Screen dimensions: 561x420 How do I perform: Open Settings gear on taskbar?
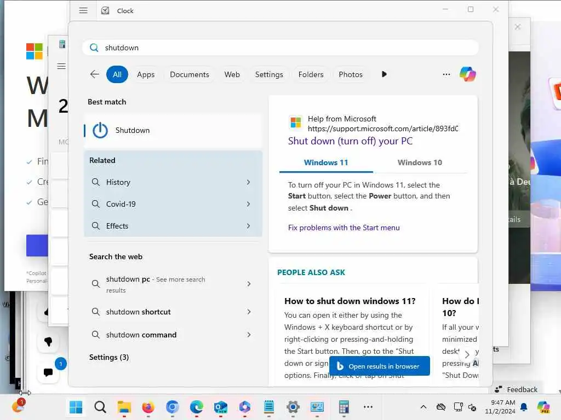[293, 407]
